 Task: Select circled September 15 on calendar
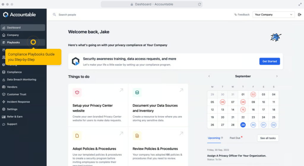[x=243, y=110]
